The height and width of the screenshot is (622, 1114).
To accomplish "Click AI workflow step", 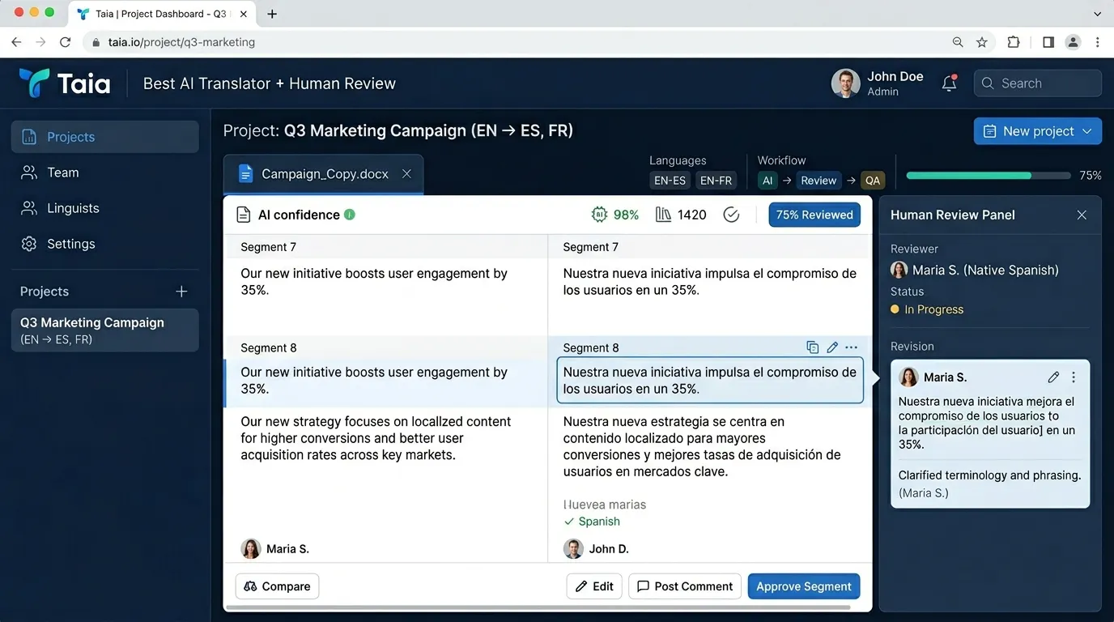I will click(x=767, y=181).
